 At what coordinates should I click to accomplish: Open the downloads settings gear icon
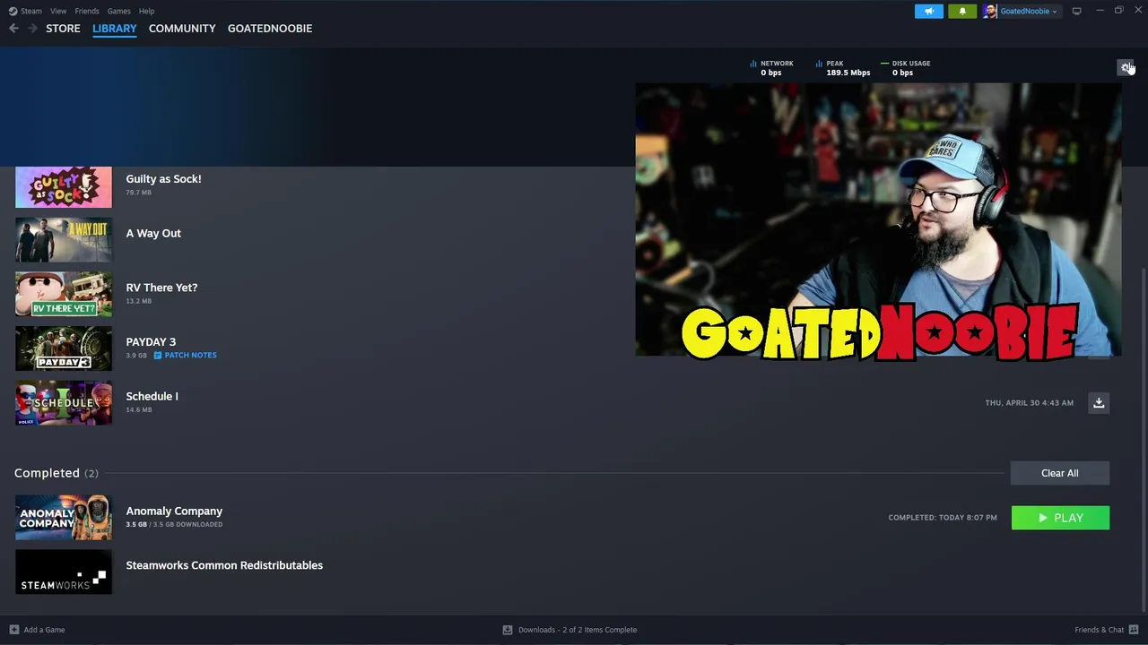click(x=1125, y=67)
